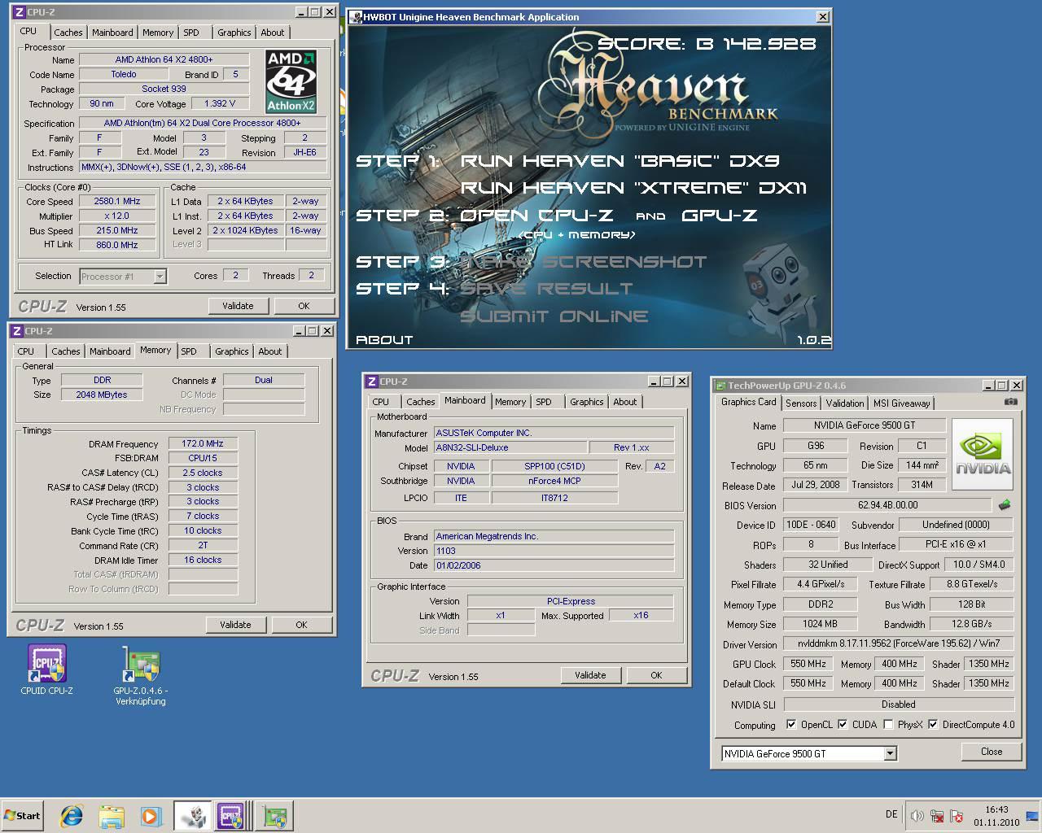
Task: Click GPU-Z link in Heaven step 2
Action: point(719,216)
